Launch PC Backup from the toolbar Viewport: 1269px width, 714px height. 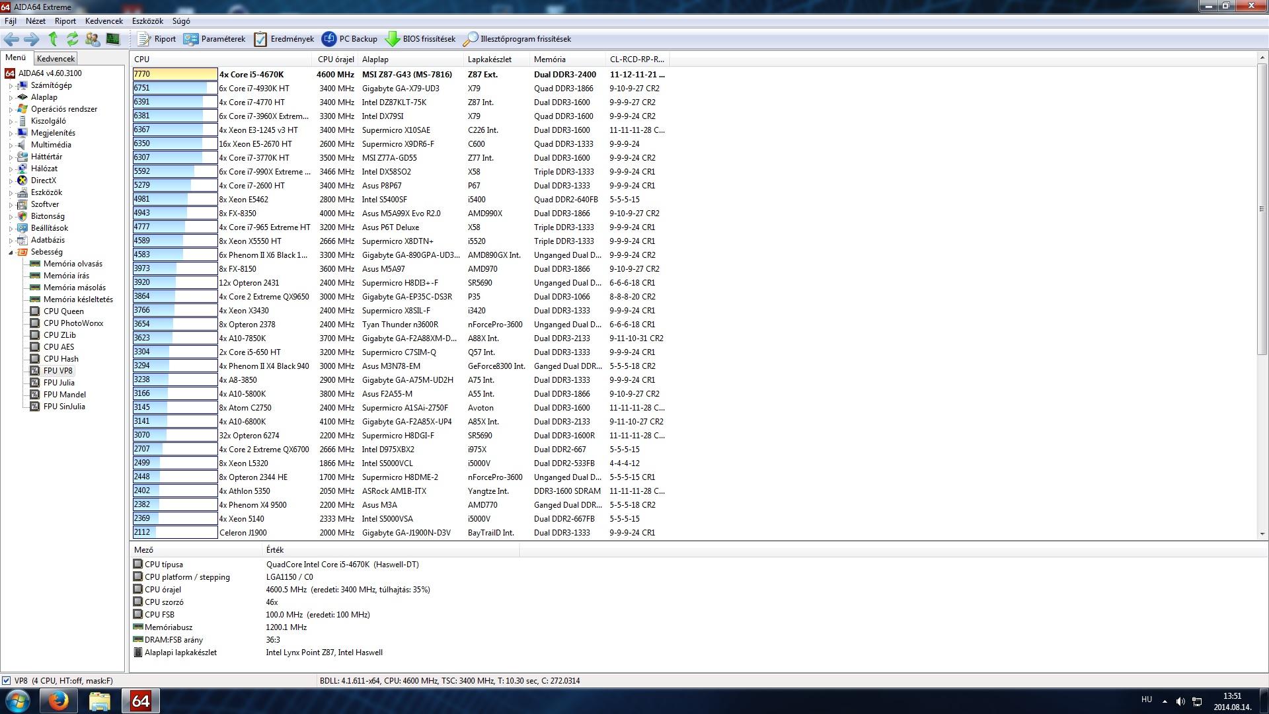point(350,39)
